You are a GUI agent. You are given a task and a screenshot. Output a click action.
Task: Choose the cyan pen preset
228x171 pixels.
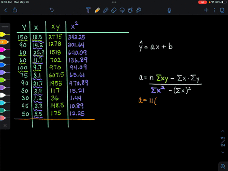(5, 103)
